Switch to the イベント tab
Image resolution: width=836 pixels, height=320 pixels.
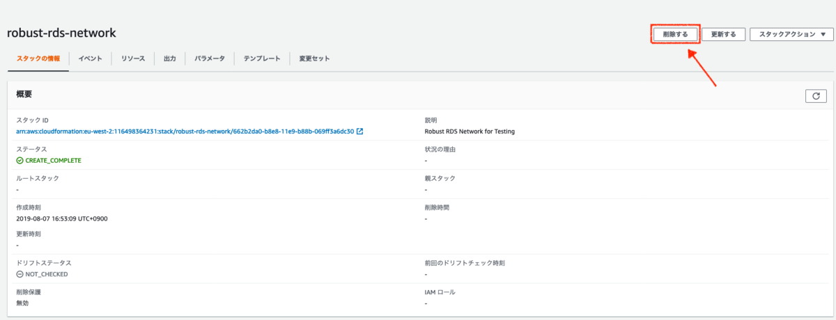(x=91, y=58)
